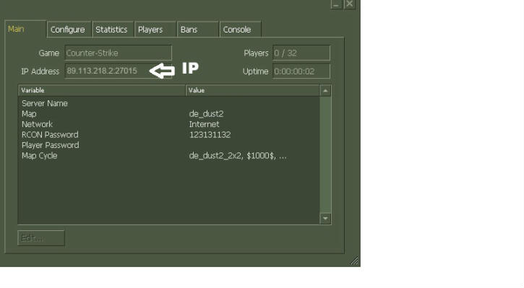
Task: Click the Uptime field
Action: tap(301, 71)
